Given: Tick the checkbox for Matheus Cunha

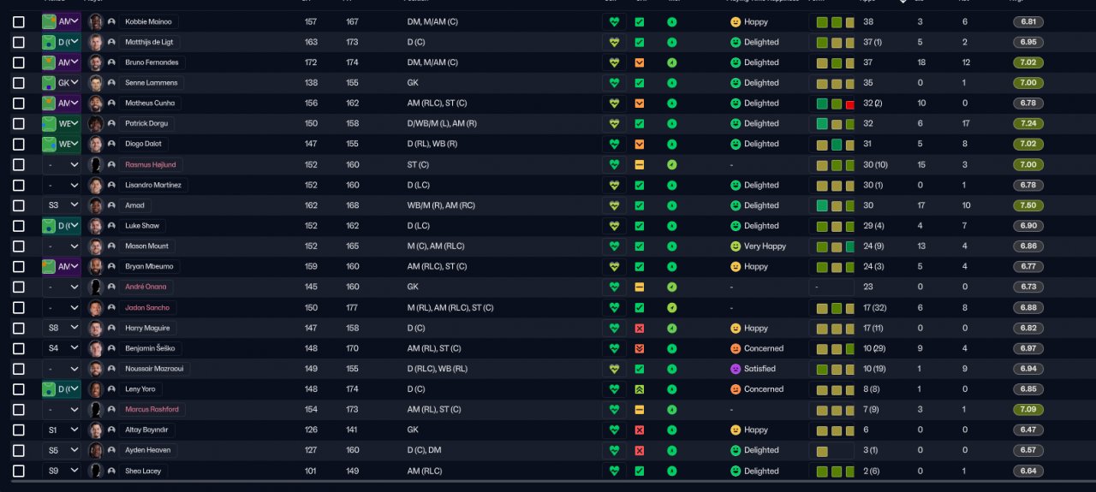Looking at the screenshot, I should click(19, 103).
